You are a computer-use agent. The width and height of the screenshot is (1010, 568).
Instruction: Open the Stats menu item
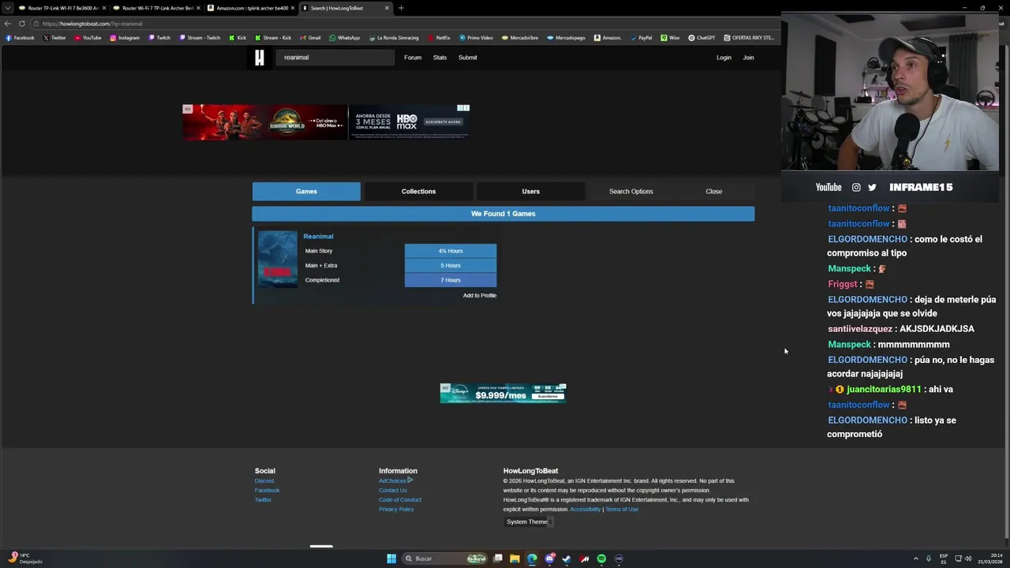[x=440, y=58]
